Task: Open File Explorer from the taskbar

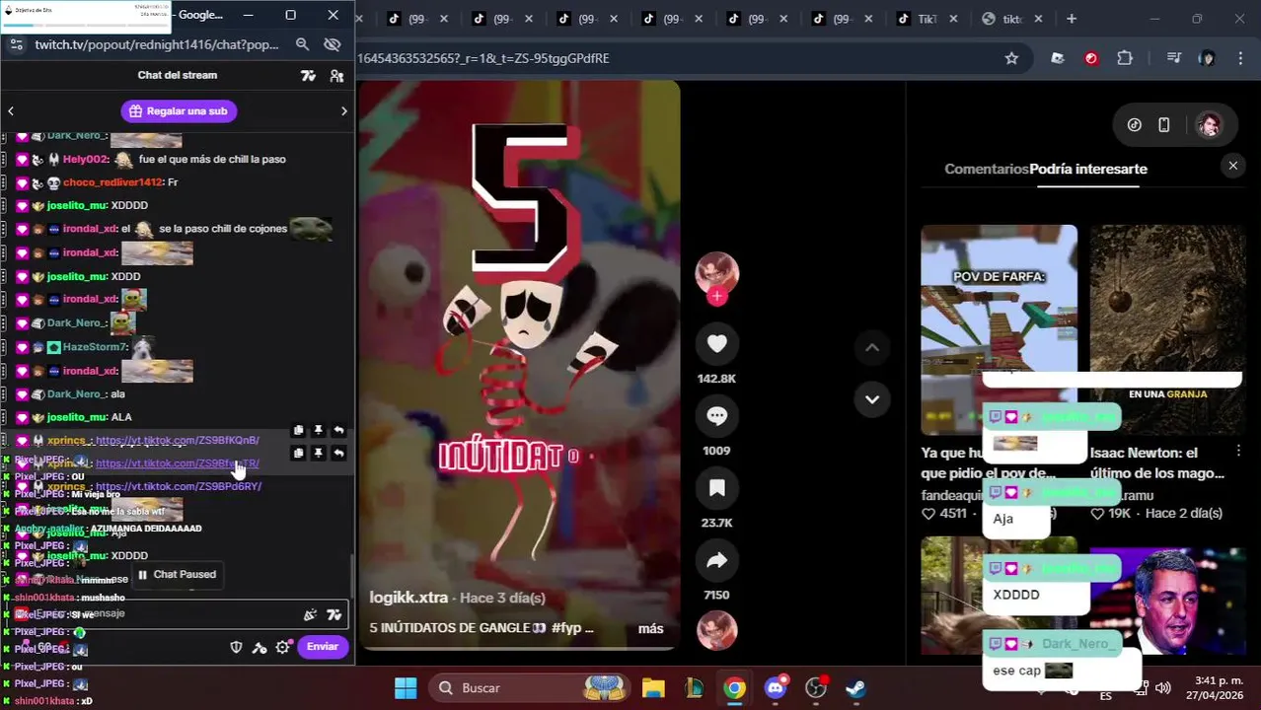Action: (x=653, y=687)
